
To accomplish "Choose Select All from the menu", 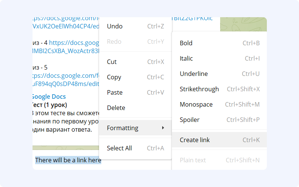I will click(x=135, y=148).
